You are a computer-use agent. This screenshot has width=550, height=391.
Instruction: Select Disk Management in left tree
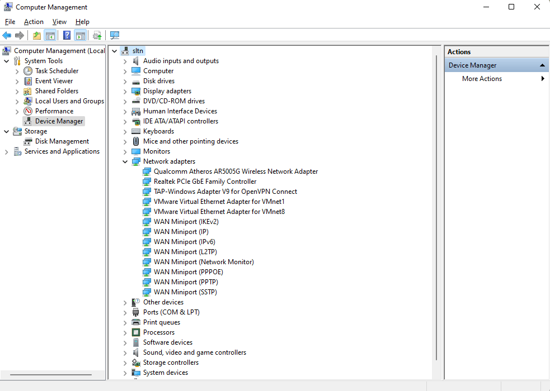click(x=62, y=141)
